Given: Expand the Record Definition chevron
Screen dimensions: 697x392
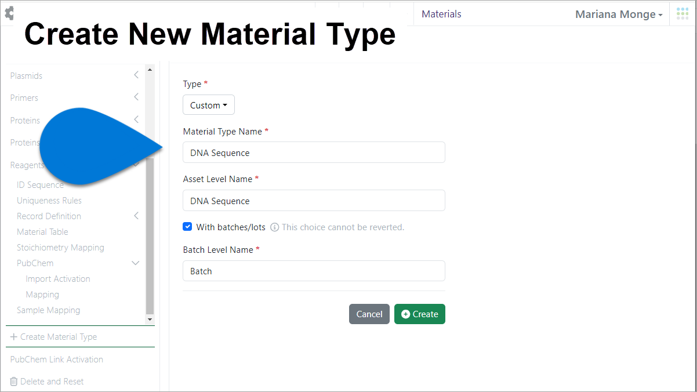Looking at the screenshot, I should tap(136, 216).
